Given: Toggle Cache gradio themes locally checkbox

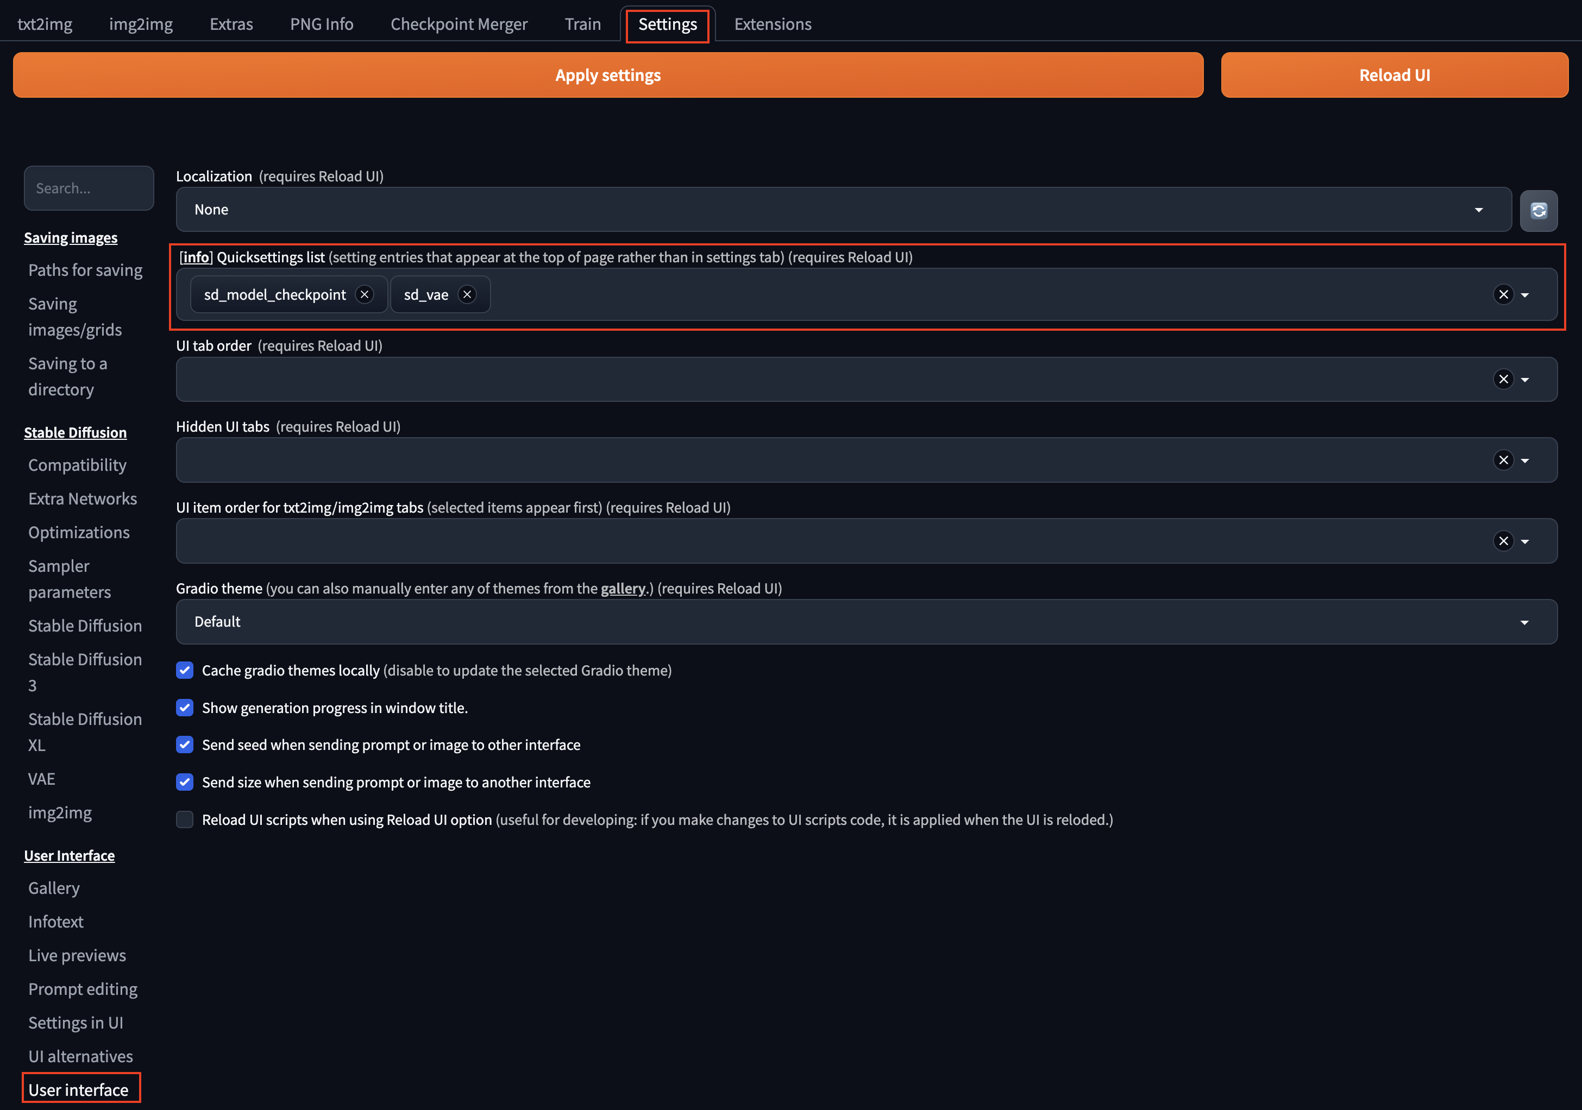Looking at the screenshot, I should click(x=185, y=671).
